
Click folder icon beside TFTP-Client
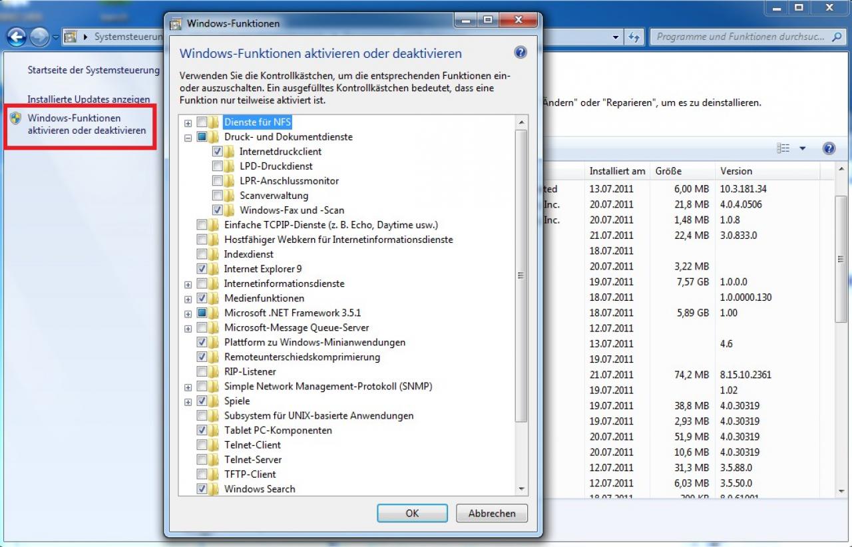213,474
